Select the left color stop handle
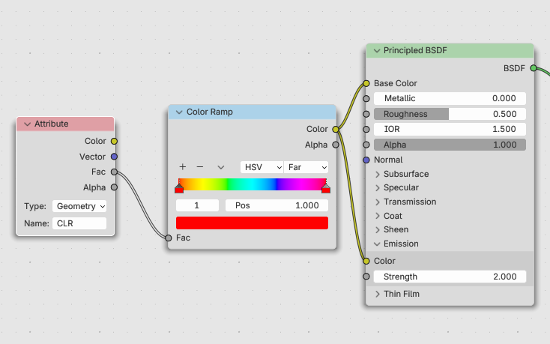550x344 pixels. [x=179, y=189]
